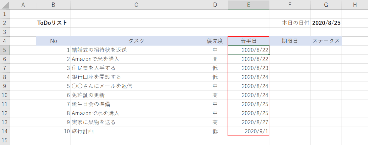Click the 優先度 header cell
This screenshot has height=145, width=368.
coord(215,41)
